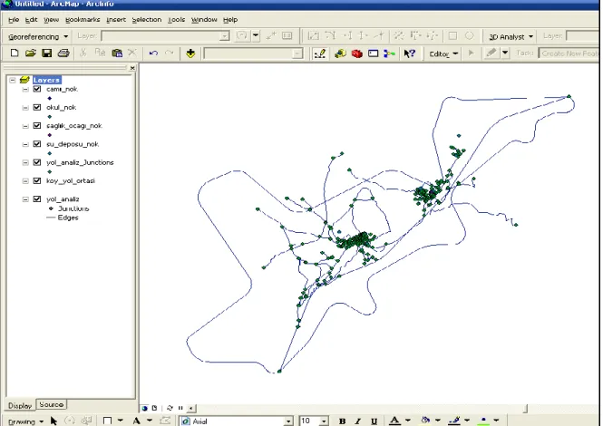Toggle visibility of saglik_ocagi_nok layer
603x426 pixels.
tap(37, 126)
